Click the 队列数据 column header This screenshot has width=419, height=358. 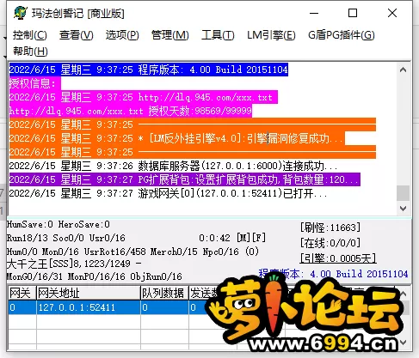tap(164, 293)
